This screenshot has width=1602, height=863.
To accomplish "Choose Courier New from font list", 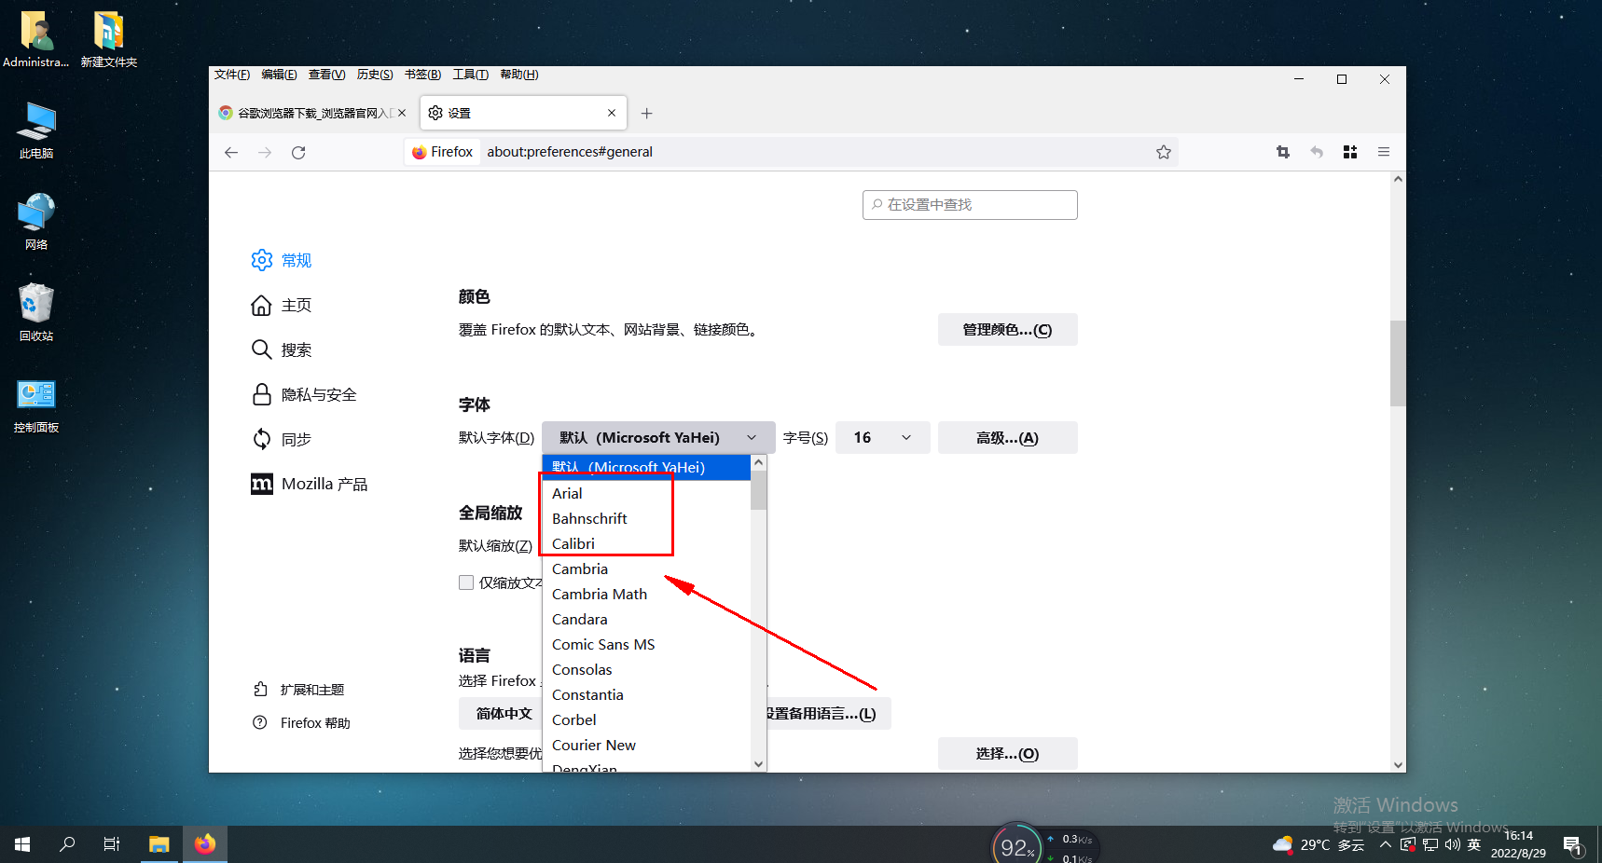I will [646, 745].
